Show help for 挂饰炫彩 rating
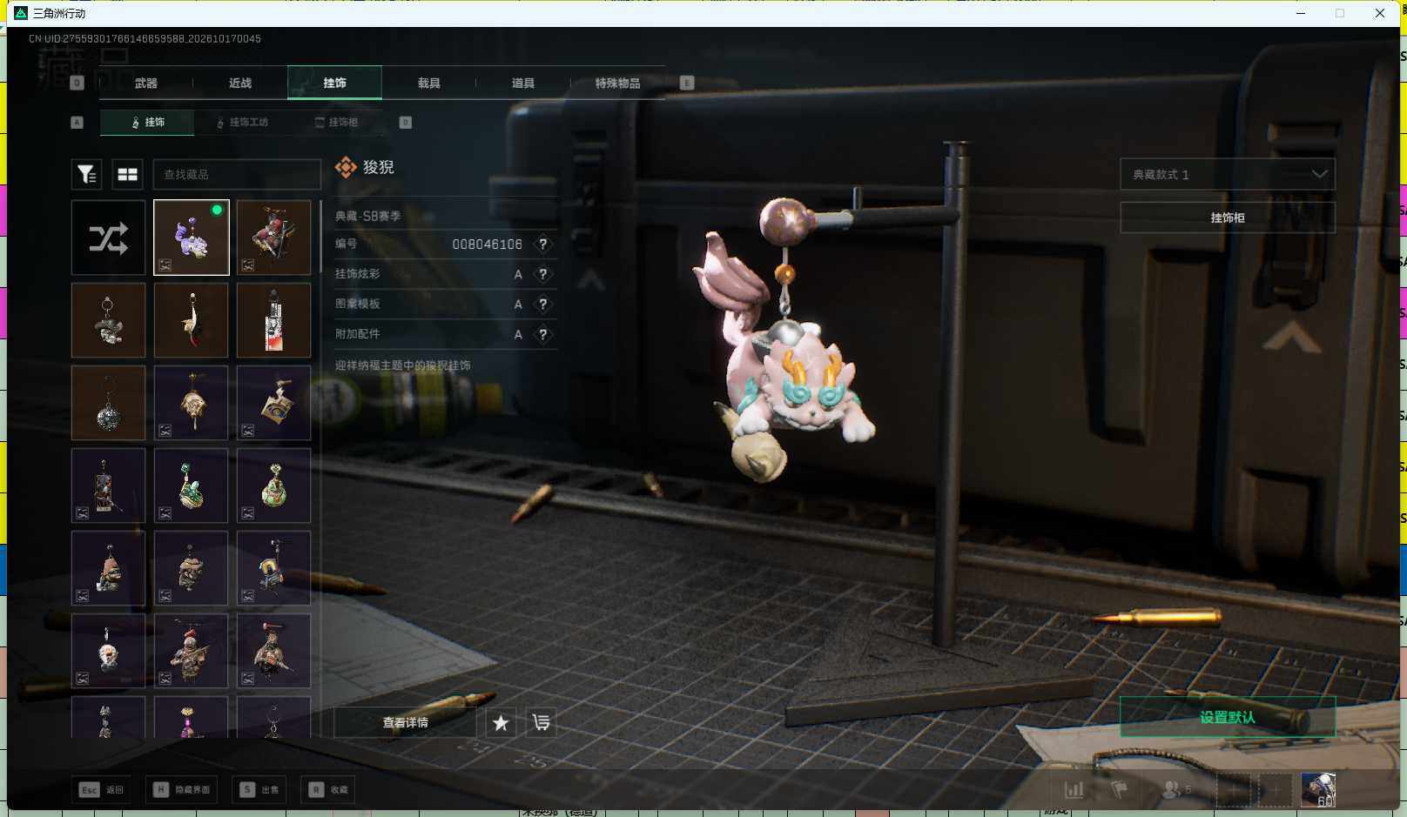This screenshot has width=1407, height=817. (543, 274)
